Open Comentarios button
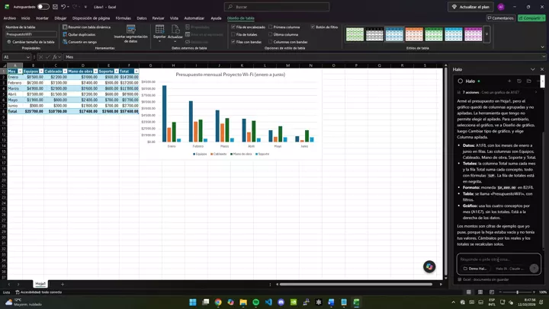The width and height of the screenshot is (549, 309). [500, 18]
